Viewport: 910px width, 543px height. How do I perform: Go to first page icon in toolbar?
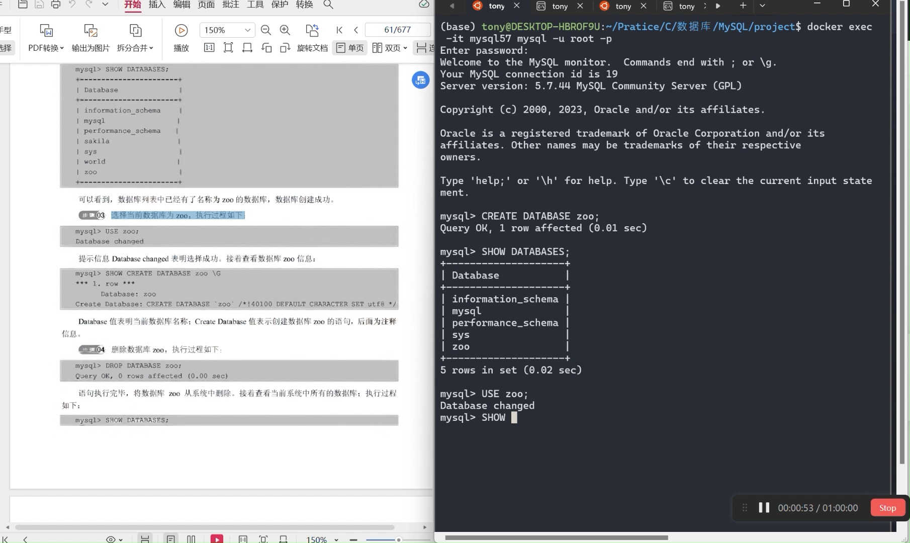(339, 30)
